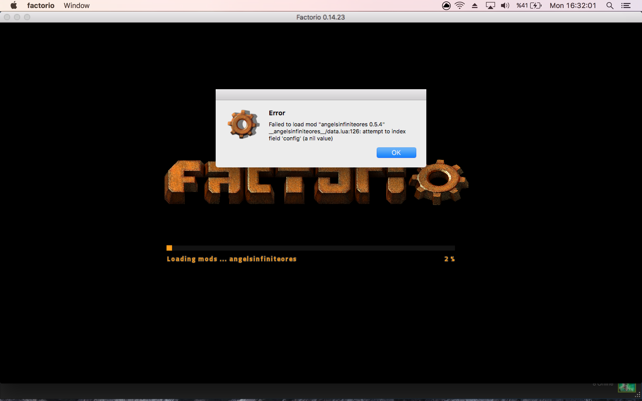Click the battery status indicator
The image size is (642, 401).
click(529, 6)
